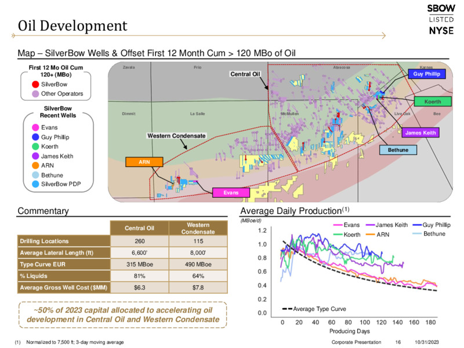Select the % Liquids row label
The image size is (464, 348).
coord(64,276)
